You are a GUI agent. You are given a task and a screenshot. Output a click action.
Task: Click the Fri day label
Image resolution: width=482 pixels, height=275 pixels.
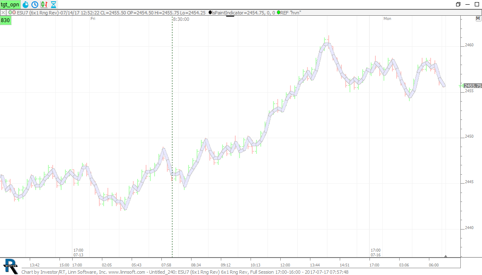(x=93, y=19)
